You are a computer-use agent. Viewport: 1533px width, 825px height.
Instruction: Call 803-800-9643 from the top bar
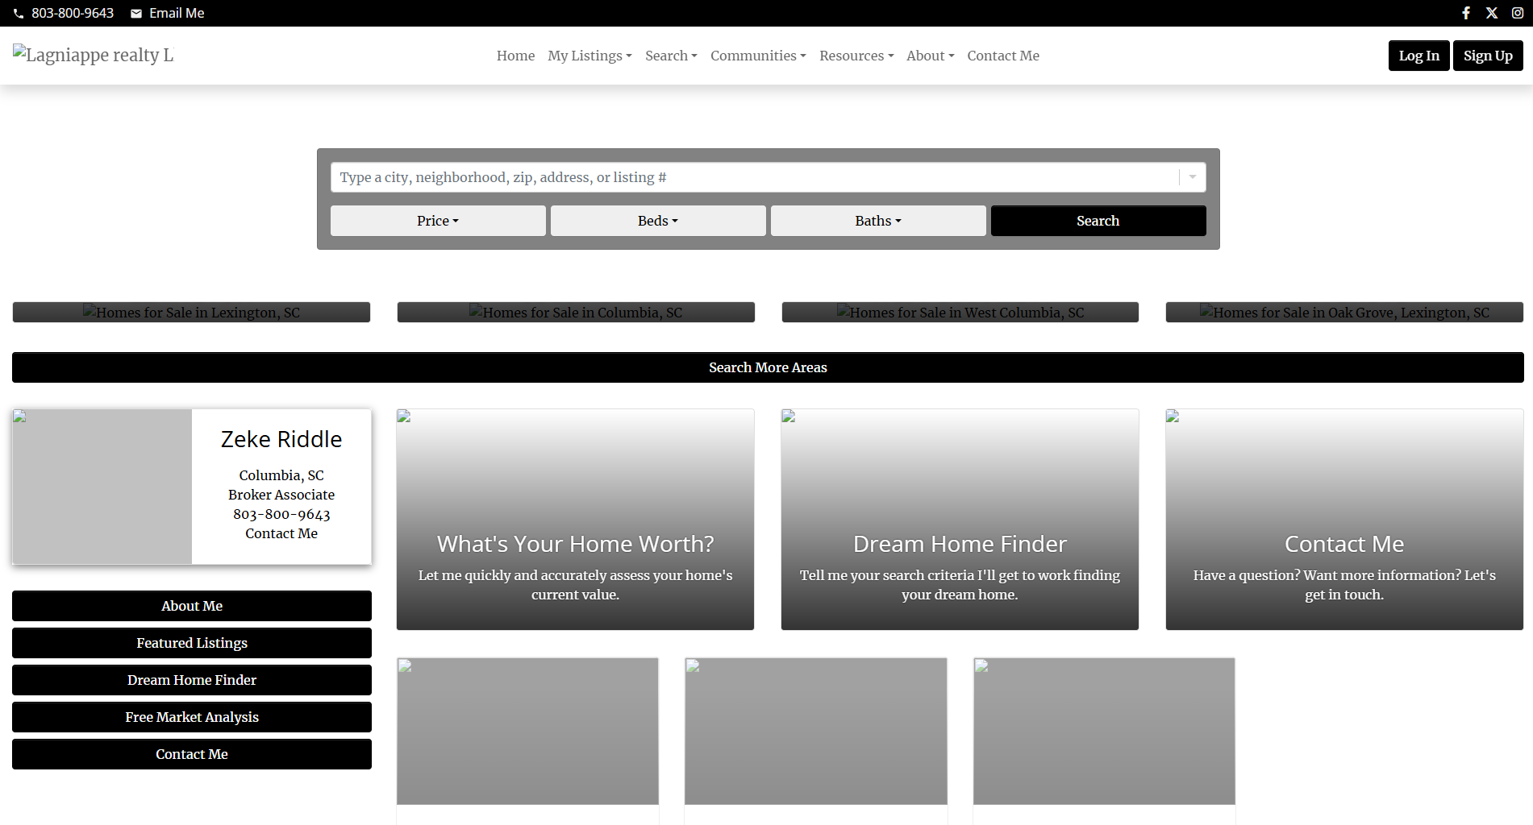[x=73, y=13]
